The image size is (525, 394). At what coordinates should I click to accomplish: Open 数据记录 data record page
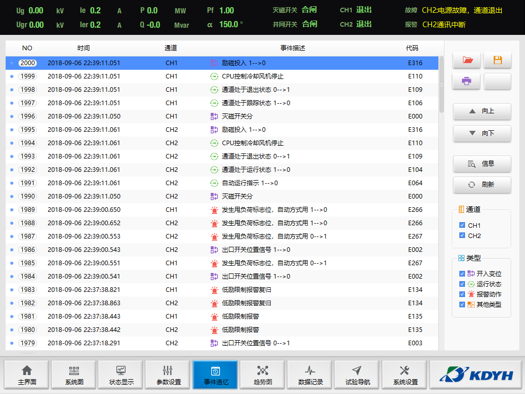point(310,375)
